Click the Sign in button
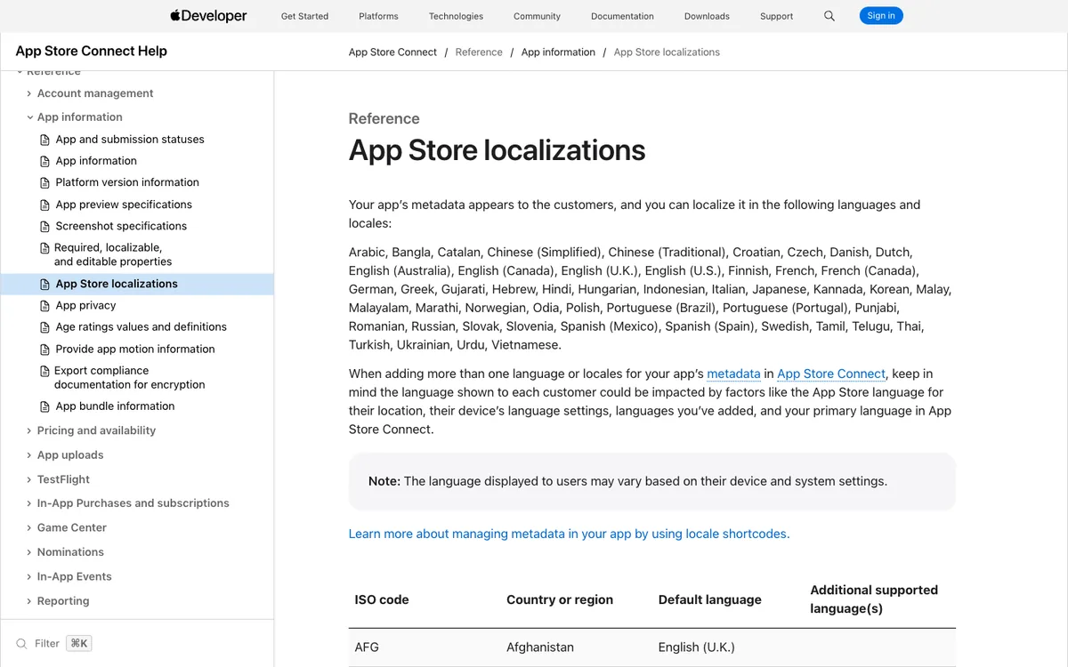The image size is (1068, 667). (x=881, y=15)
